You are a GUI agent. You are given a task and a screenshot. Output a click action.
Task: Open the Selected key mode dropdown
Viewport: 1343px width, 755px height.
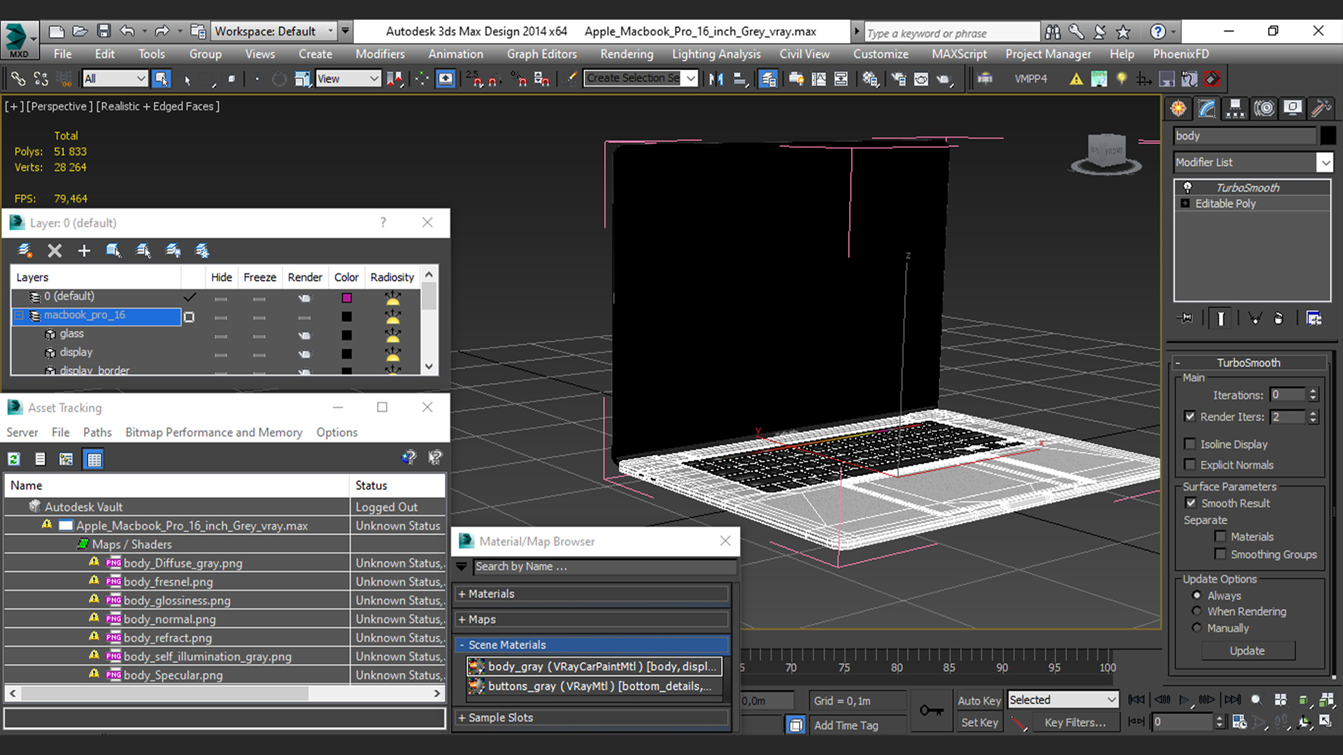pos(1063,700)
